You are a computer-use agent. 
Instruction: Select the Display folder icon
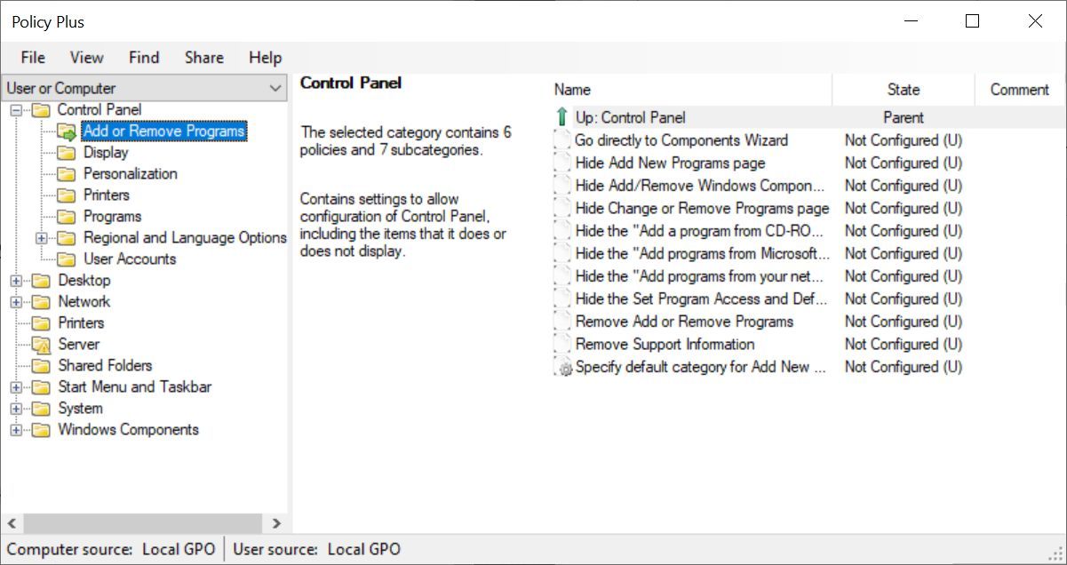click(65, 152)
